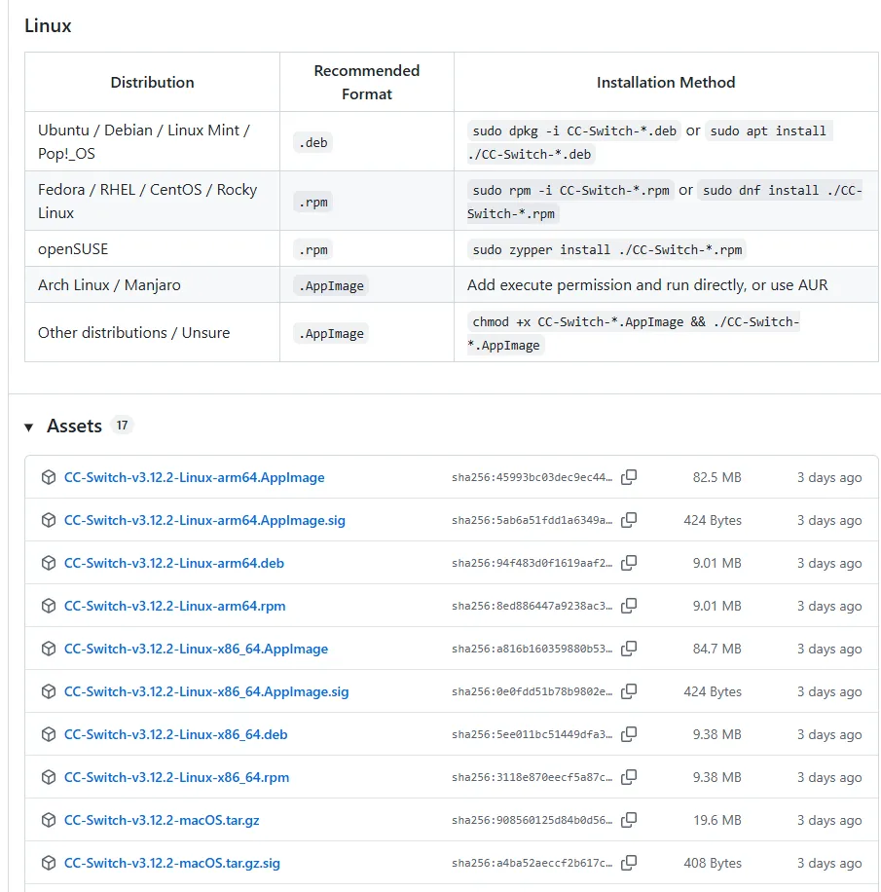The height and width of the screenshot is (892, 881).
Task: Copy SHA256 hash for Linux-x86_64.deb
Action: pos(630,734)
